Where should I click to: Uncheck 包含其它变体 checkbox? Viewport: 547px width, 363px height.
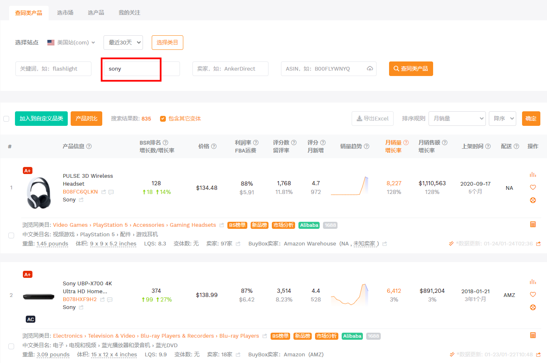[x=163, y=118]
